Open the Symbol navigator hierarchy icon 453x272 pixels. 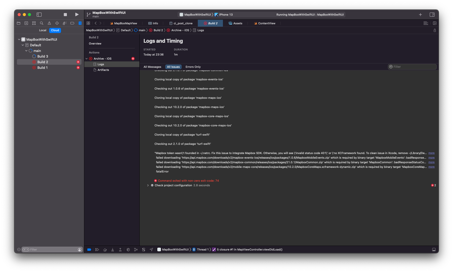click(34, 23)
